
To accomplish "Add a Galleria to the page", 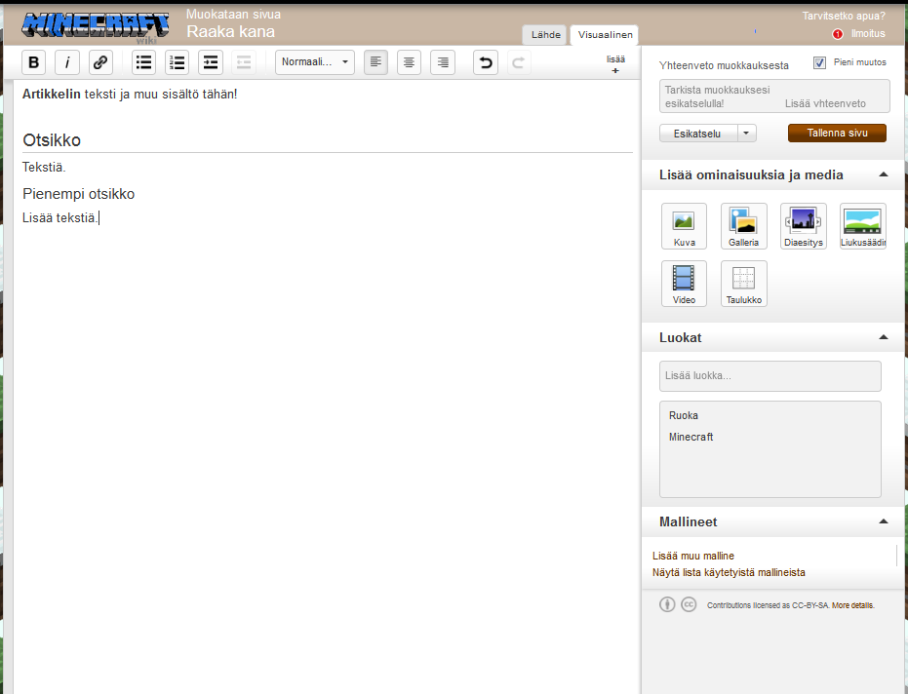I will coord(743,226).
